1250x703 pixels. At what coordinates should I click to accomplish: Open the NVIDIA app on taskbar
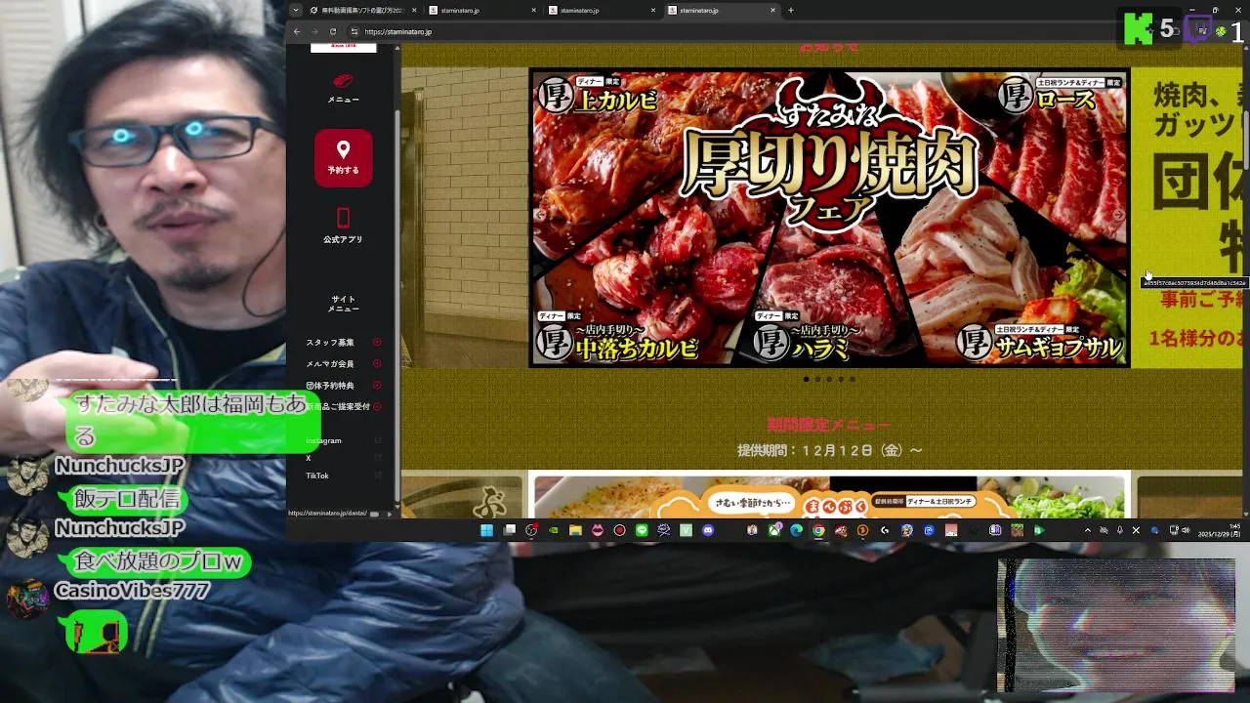[x=554, y=530]
